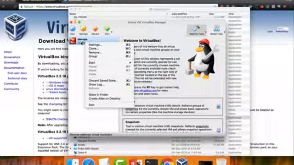The width and height of the screenshot is (294, 165).
Task: Click the 'snapshots' link in Snapshots description
Action: click(x=202, y=126)
